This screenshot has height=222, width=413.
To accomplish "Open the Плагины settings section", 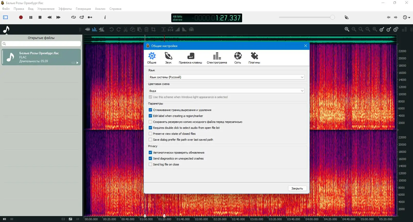I will (254, 58).
